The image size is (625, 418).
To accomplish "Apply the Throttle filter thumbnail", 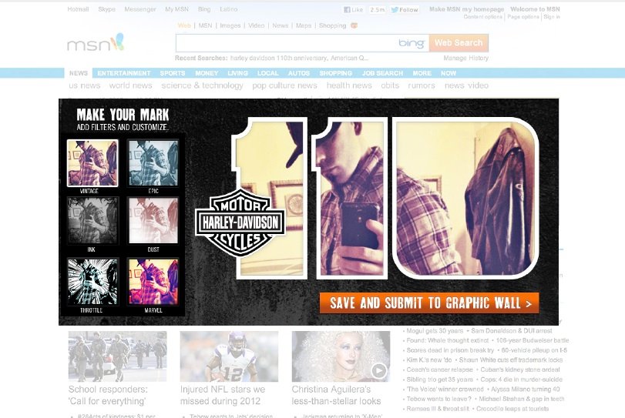I will click(92, 282).
